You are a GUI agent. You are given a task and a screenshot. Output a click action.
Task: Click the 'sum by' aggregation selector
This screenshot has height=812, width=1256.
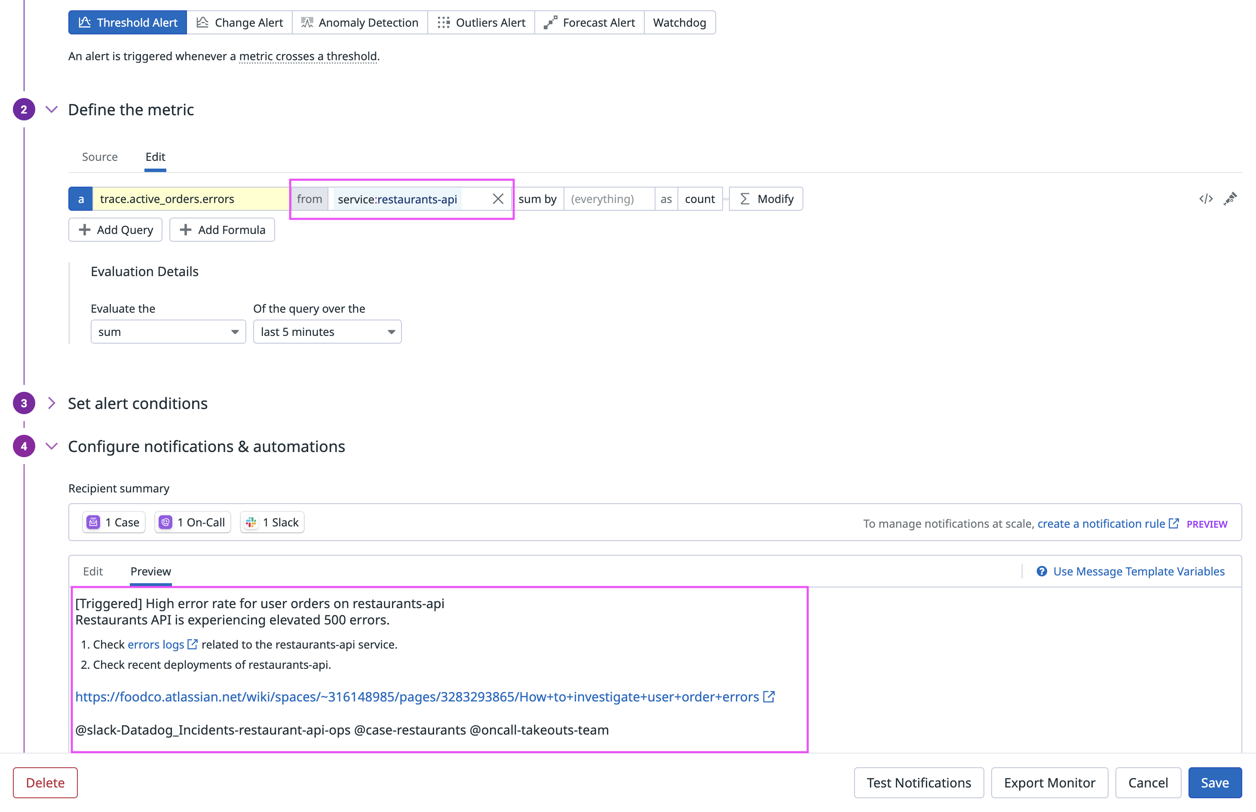pyautogui.click(x=537, y=199)
